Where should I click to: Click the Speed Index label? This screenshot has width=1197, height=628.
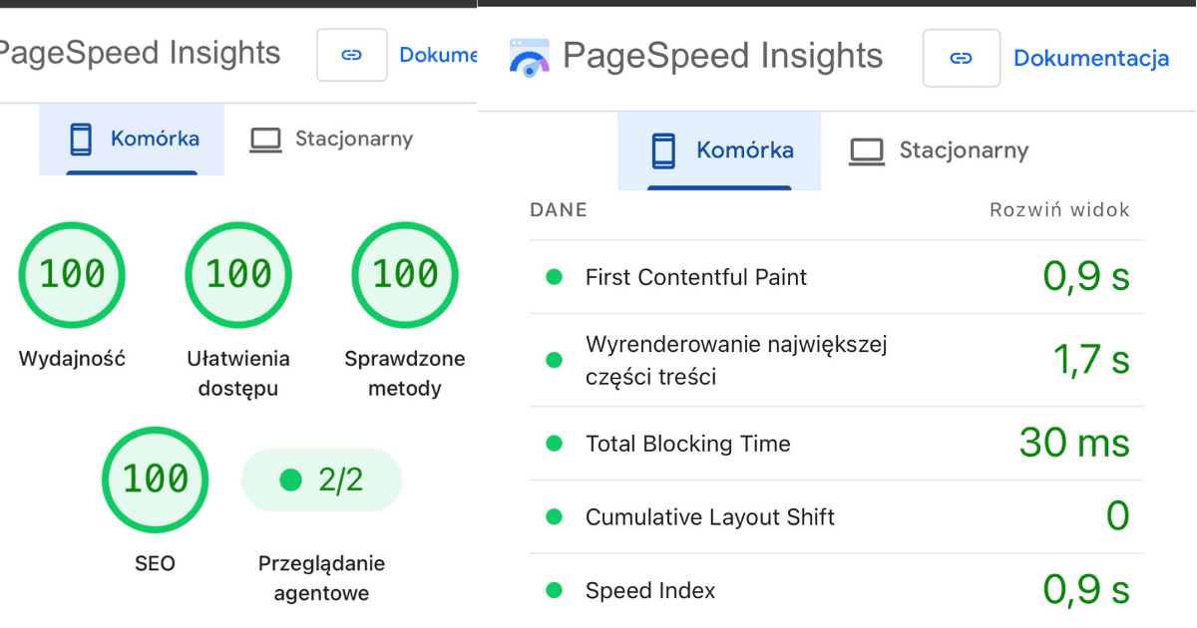click(650, 591)
